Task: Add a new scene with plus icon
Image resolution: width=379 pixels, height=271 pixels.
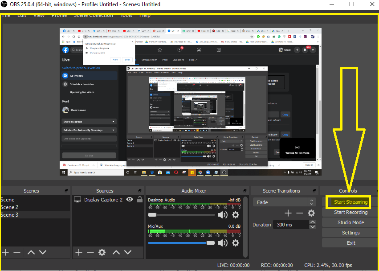Action: pyautogui.click(x=5, y=252)
